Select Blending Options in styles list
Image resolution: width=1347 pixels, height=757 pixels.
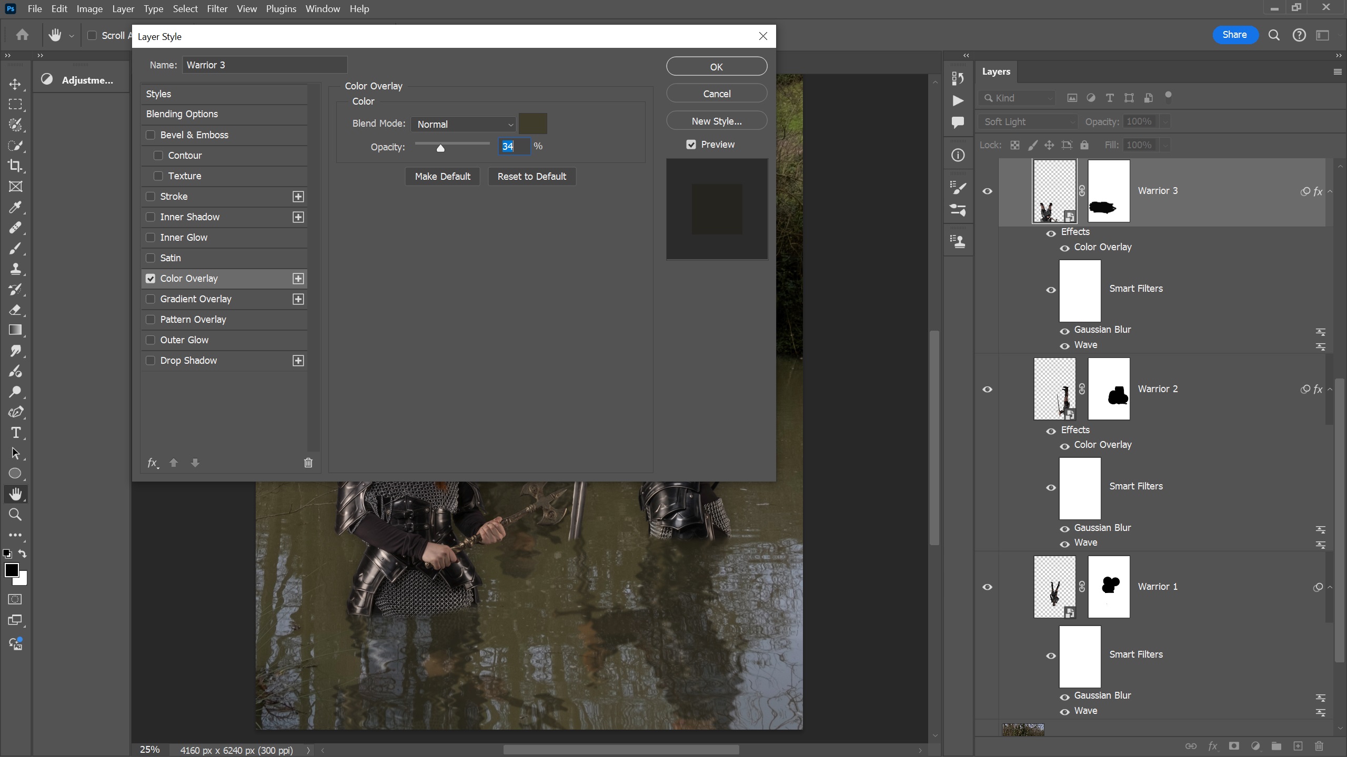coord(182,114)
